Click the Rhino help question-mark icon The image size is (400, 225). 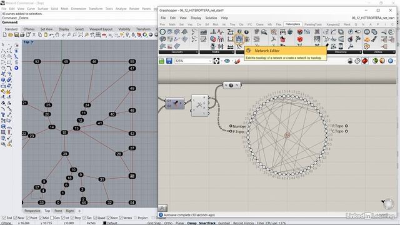(16, 68)
